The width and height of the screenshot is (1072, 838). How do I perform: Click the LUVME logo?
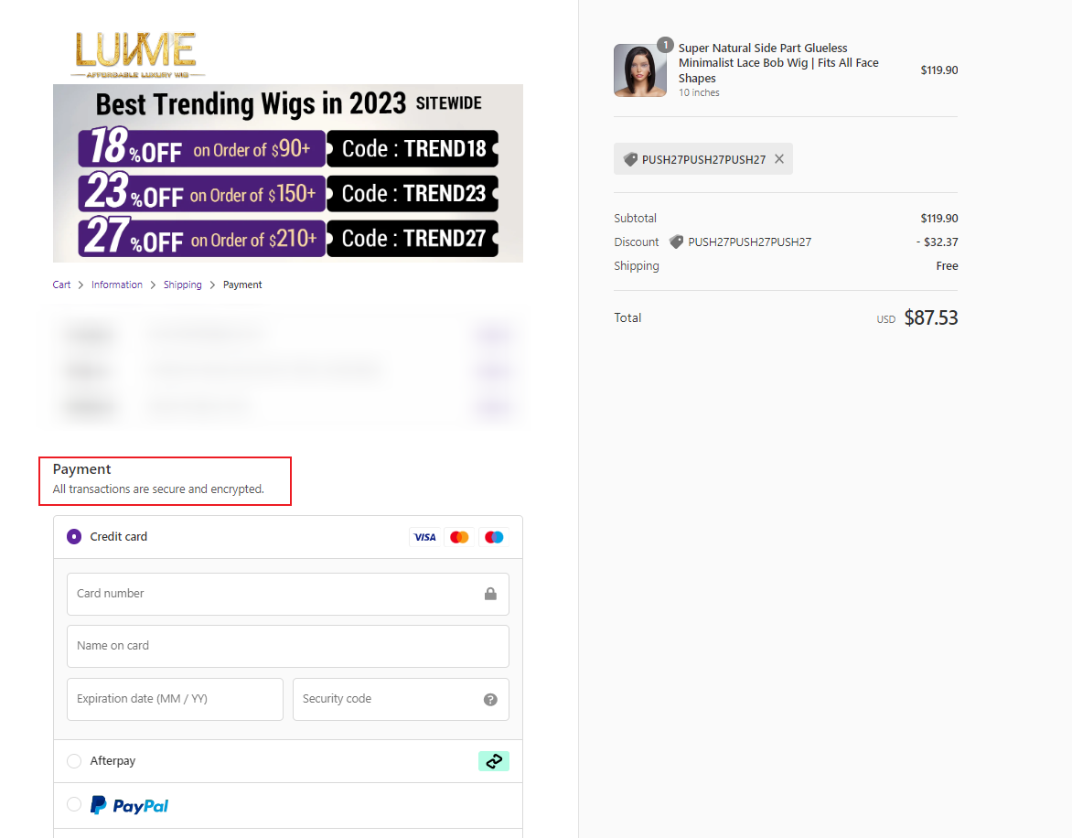(x=137, y=53)
